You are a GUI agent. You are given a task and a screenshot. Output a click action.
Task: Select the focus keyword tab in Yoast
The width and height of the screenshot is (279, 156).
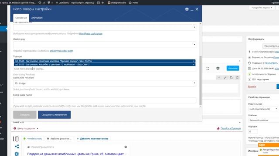coord(59,139)
